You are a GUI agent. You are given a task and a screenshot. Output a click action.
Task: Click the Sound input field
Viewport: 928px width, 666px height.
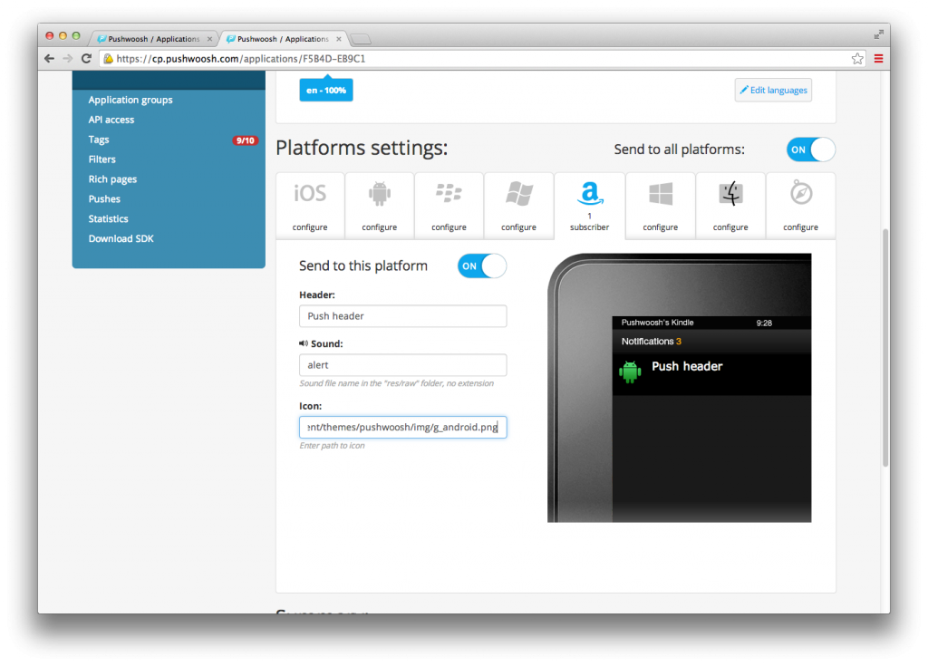403,365
